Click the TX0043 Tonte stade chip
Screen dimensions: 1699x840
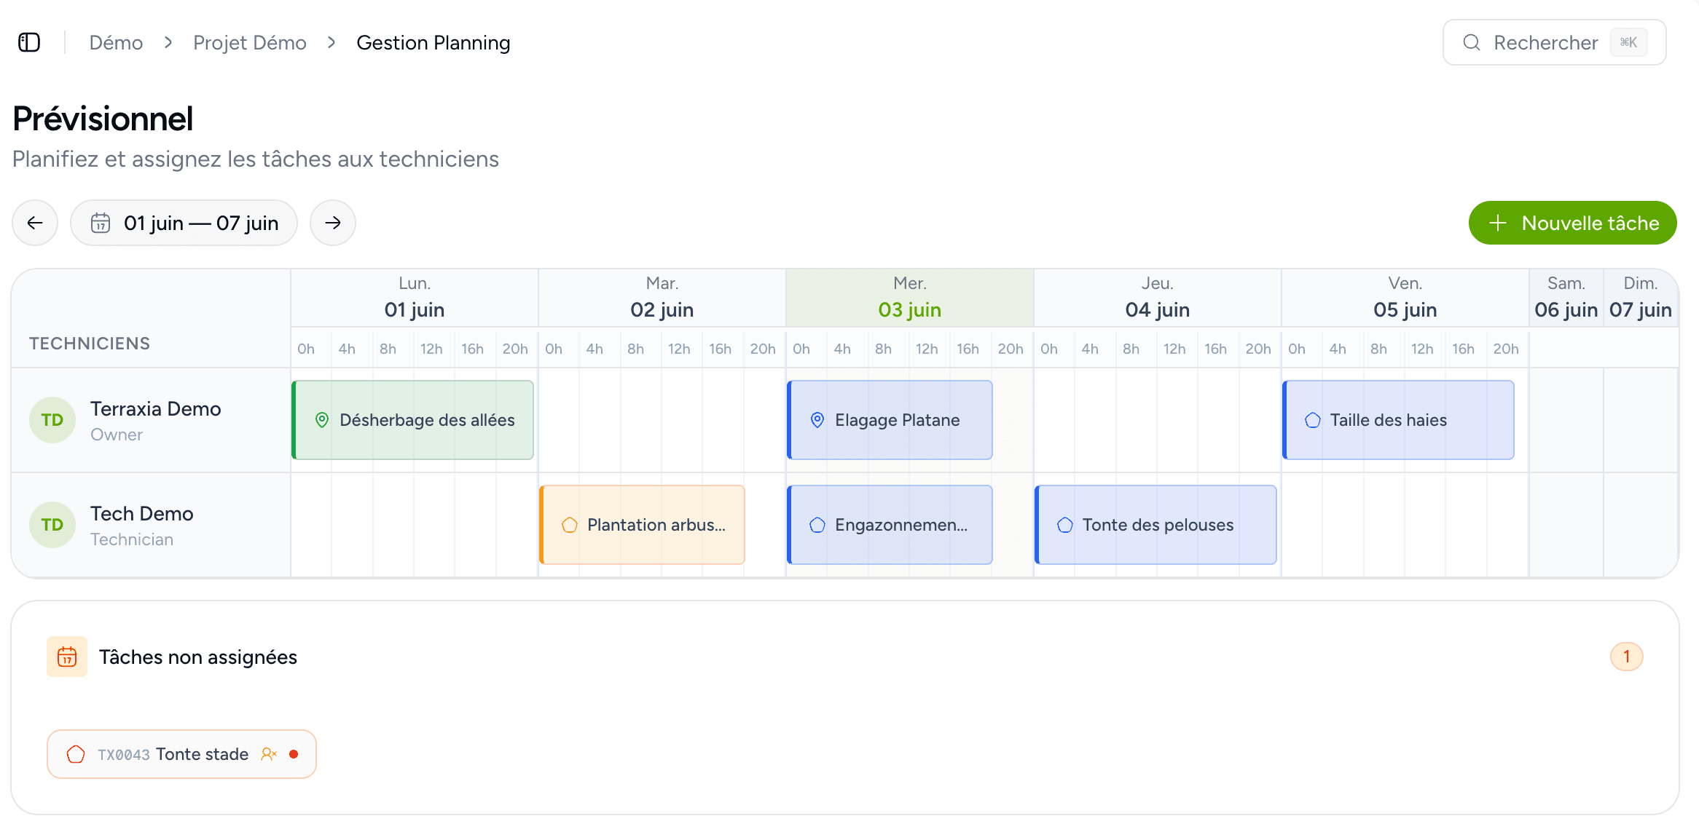(181, 754)
